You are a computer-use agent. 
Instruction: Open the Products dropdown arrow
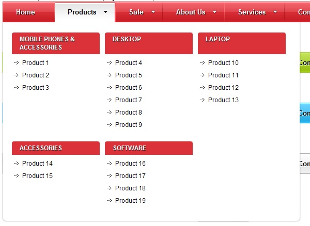pyautogui.click(x=105, y=12)
